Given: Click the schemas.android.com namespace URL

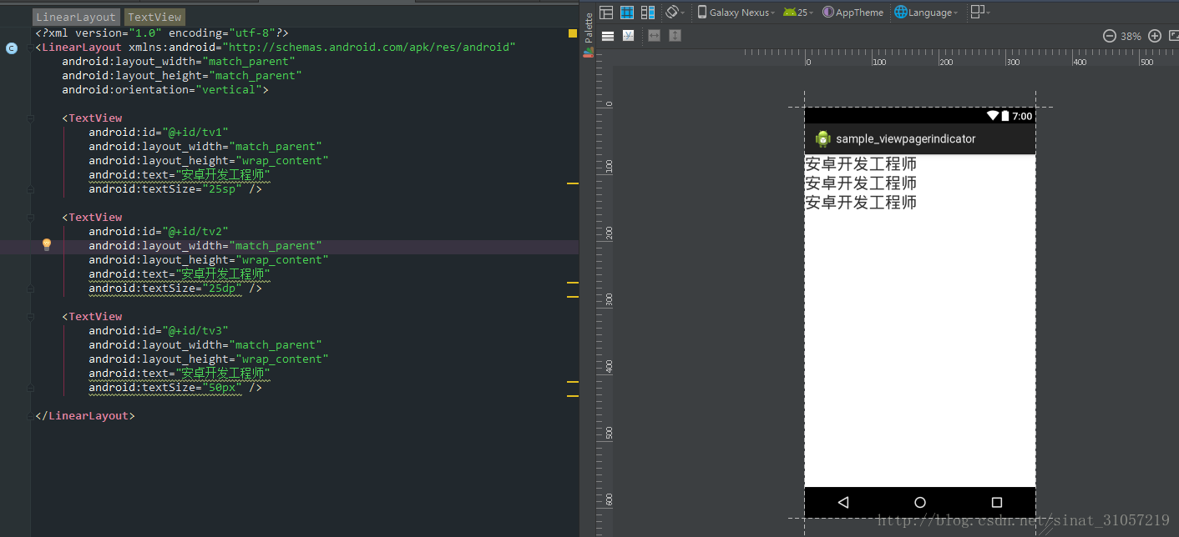Looking at the screenshot, I should (x=371, y=48).
